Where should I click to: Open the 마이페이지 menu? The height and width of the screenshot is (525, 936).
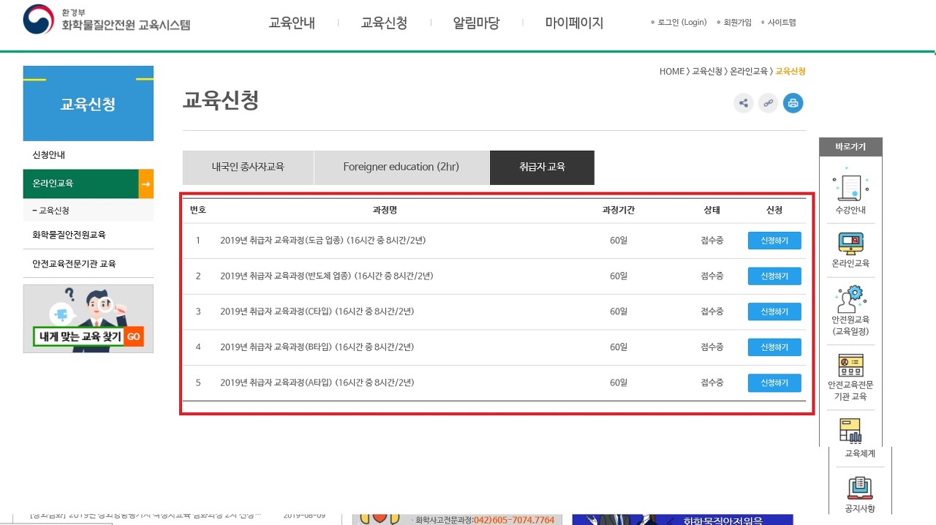574,23
